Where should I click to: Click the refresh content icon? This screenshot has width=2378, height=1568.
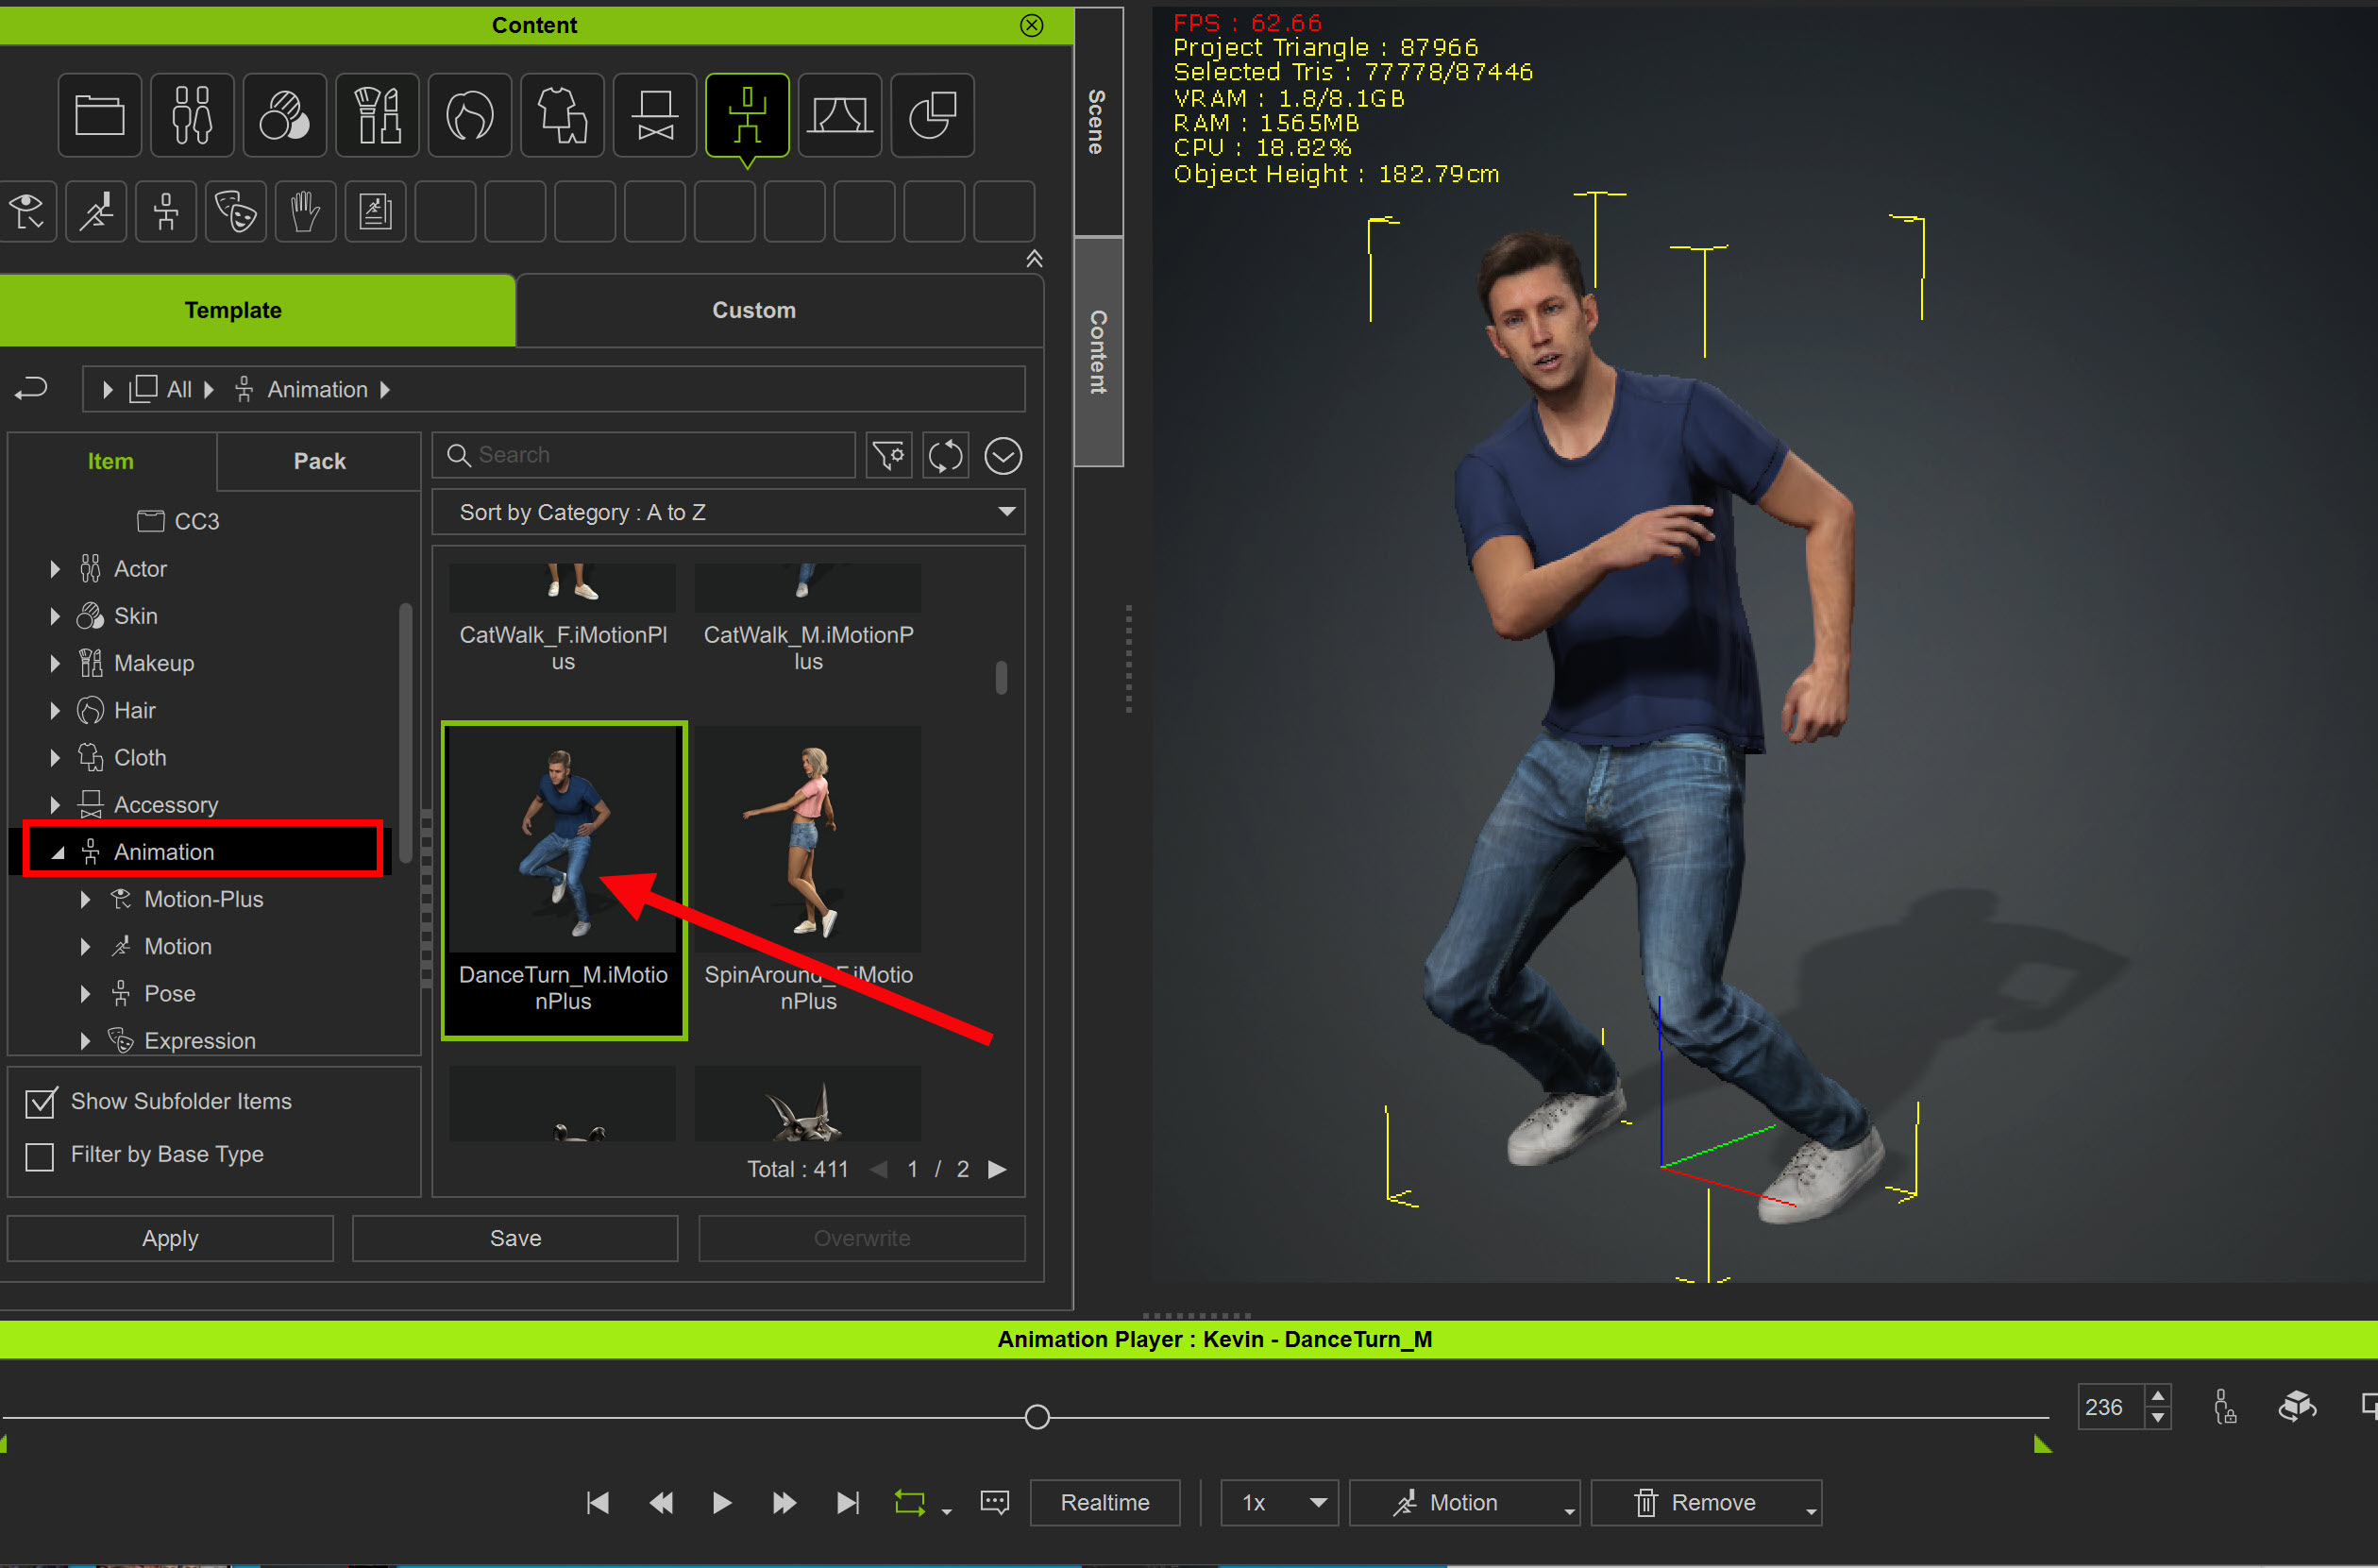tap(945, 456)
